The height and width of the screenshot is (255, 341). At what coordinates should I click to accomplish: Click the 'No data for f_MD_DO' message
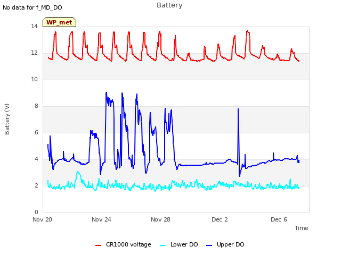[33, 7]
